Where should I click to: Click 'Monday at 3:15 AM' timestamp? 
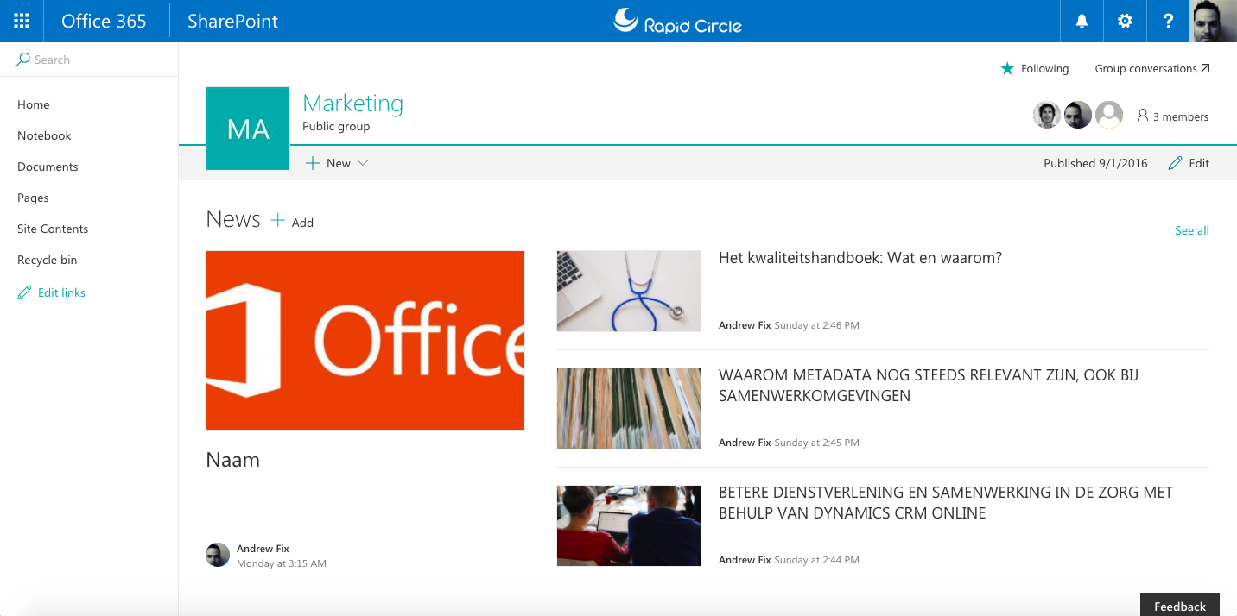point(282,563)
